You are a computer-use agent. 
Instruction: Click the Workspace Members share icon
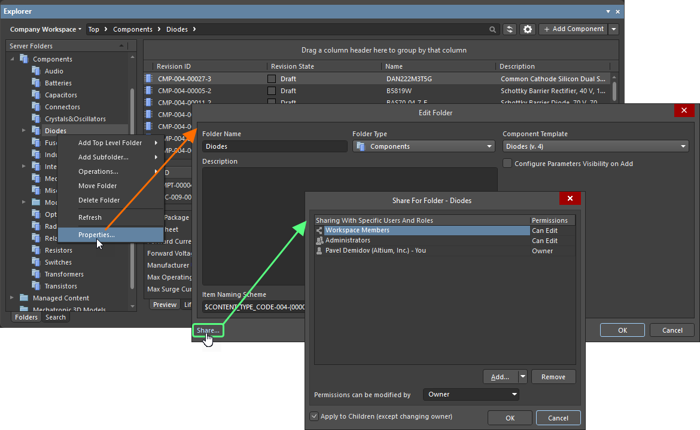pyautogui.click(x=319, y=231)
